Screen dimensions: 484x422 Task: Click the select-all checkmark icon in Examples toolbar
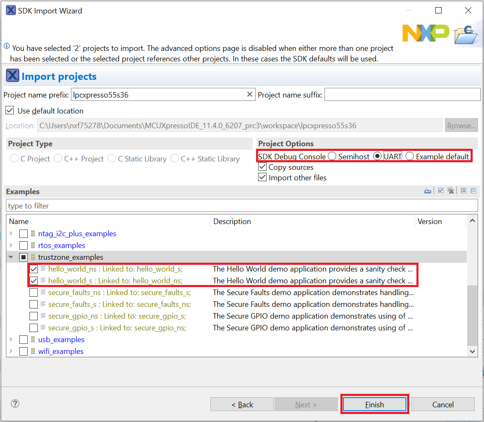click(440, 191)
